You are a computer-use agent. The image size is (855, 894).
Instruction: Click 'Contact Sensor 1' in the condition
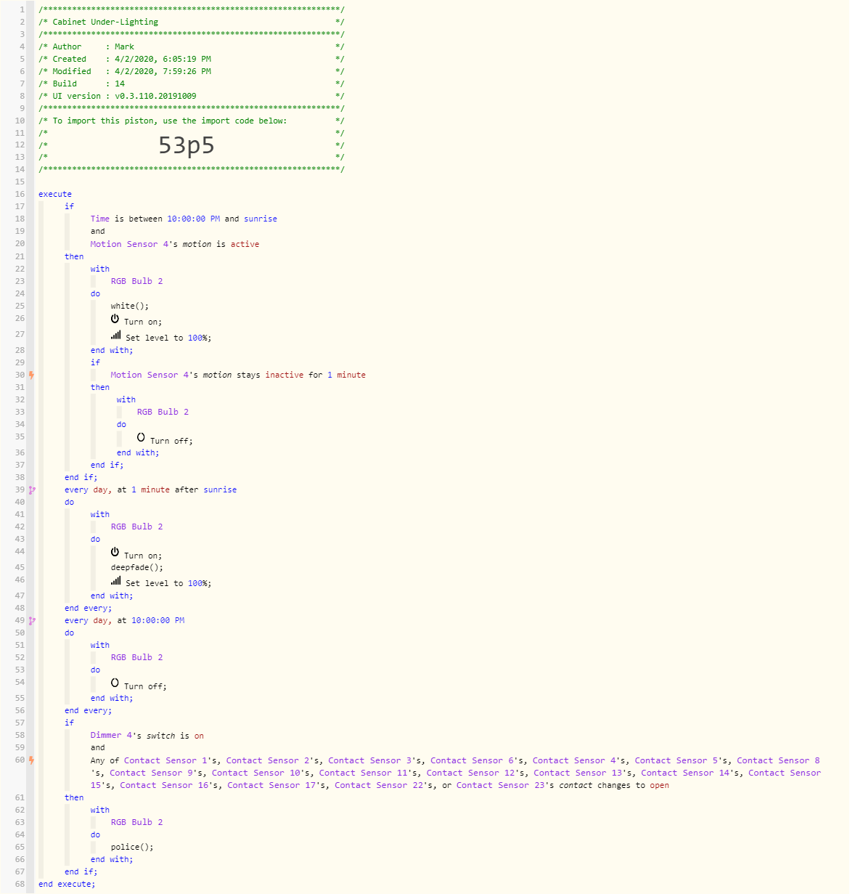point(165,760)
